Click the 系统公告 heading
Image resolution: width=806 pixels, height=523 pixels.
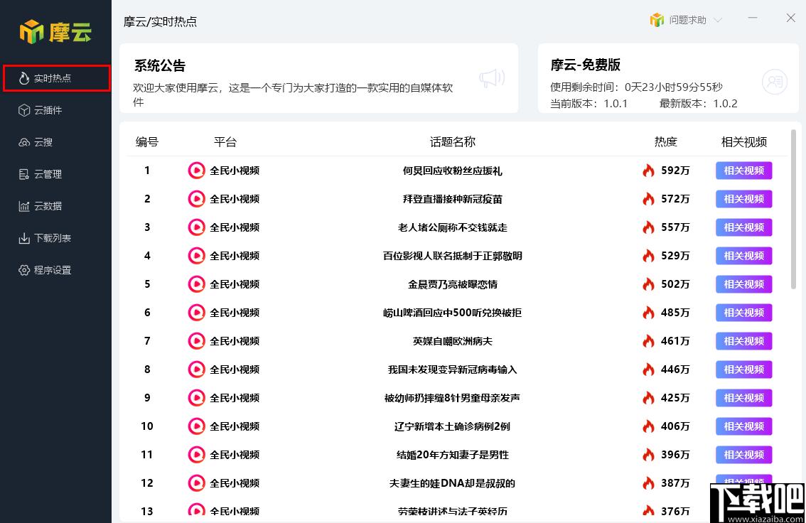click(x=160, y=66)
